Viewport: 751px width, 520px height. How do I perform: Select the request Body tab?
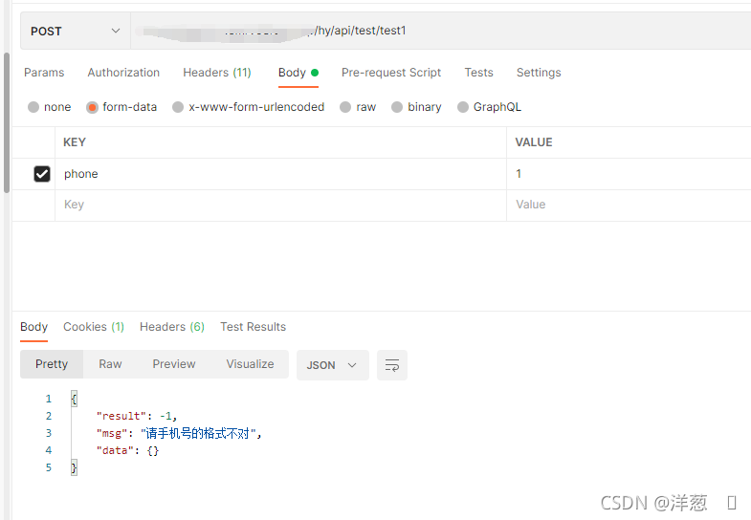(x=298, y=73)
